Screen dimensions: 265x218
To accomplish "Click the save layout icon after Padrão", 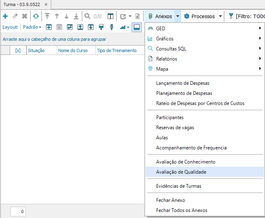I will coord(49,27).
